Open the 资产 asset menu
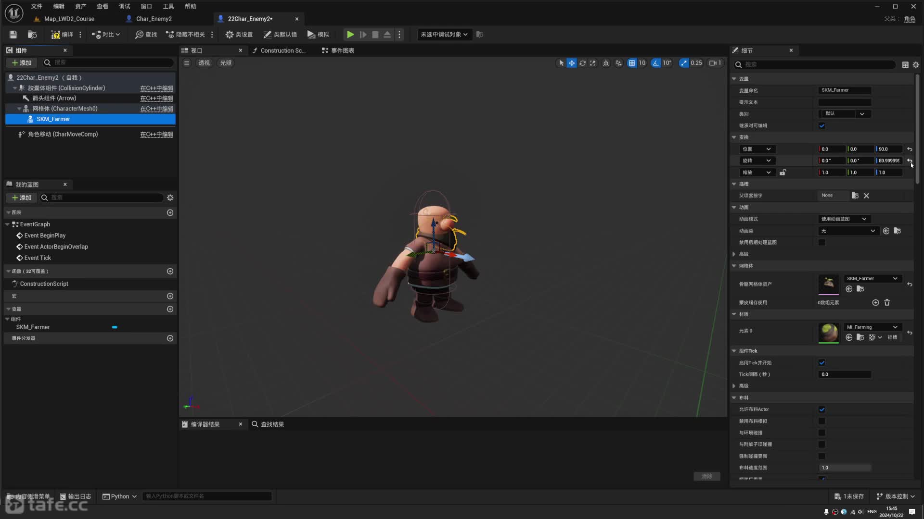924x519 pixels. tap(80, 6)
